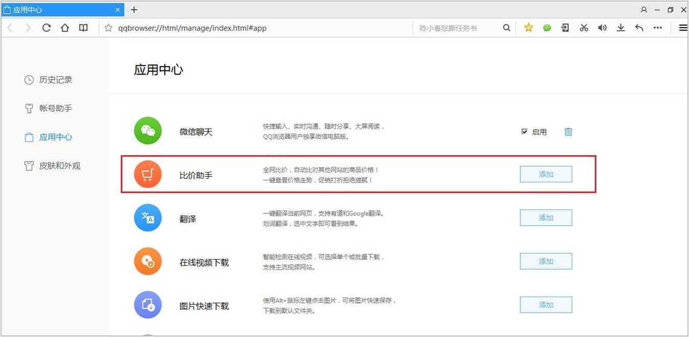Screen dimensions: 689x337
Task: Click the 在线视频下载 app icon
Action: [148, 261]
